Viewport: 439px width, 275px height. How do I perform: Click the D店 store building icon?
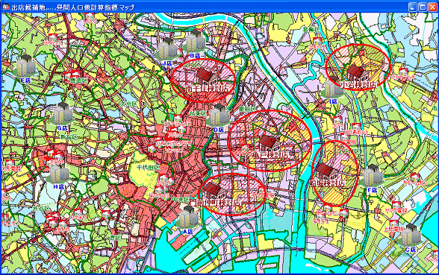point(219,115)
